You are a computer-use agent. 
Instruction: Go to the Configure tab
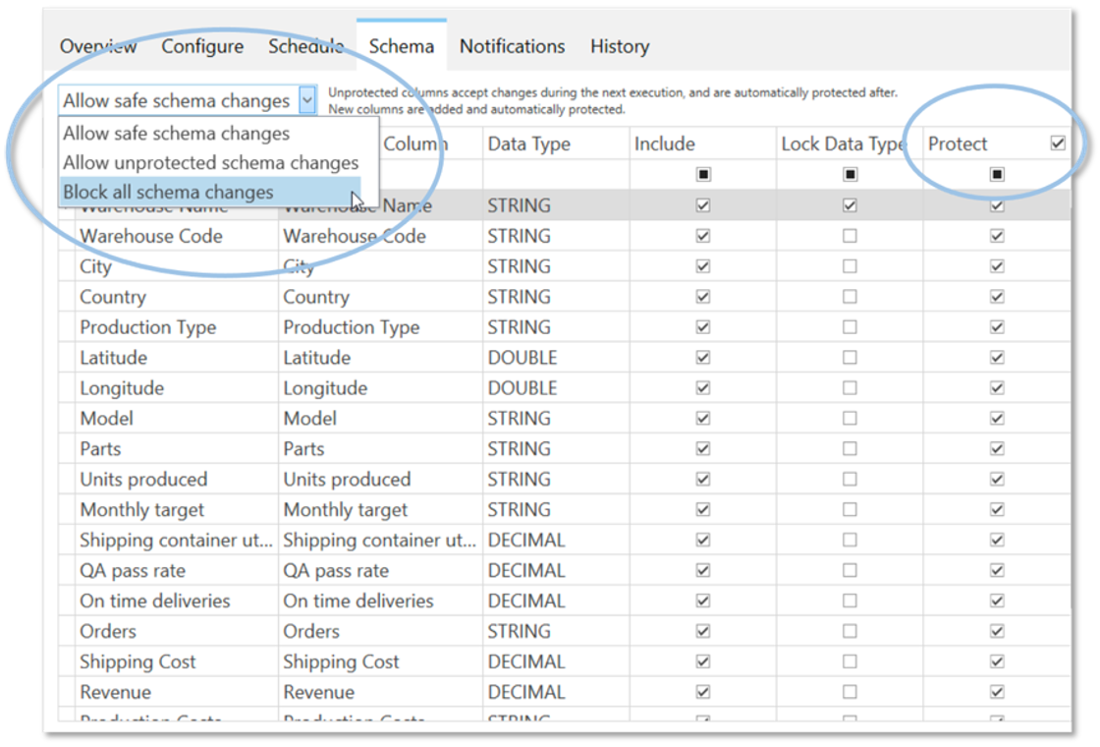click(x=202, y=46)
